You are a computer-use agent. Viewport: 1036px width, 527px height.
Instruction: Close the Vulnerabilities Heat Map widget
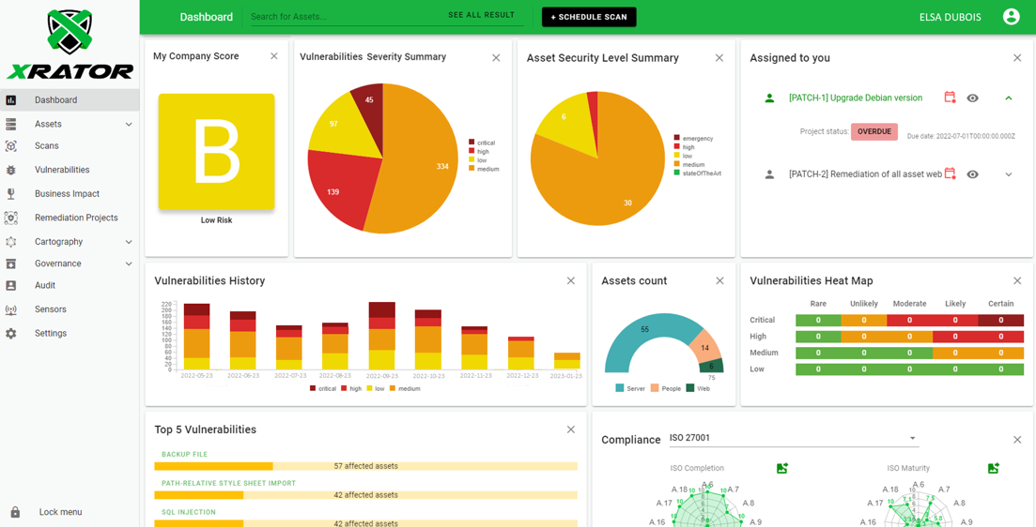(1017, 281)
